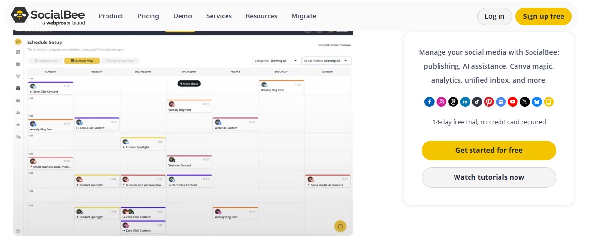Screen dimensions: 591x243
Task: Open the Services menu
Action: coord(219,16)
